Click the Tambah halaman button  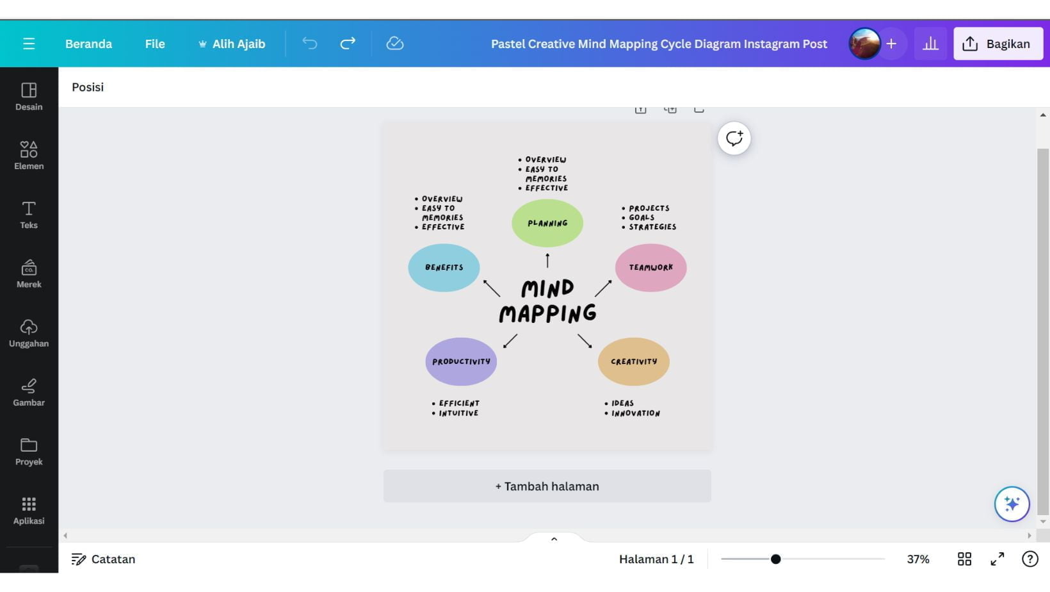[547, 486]
